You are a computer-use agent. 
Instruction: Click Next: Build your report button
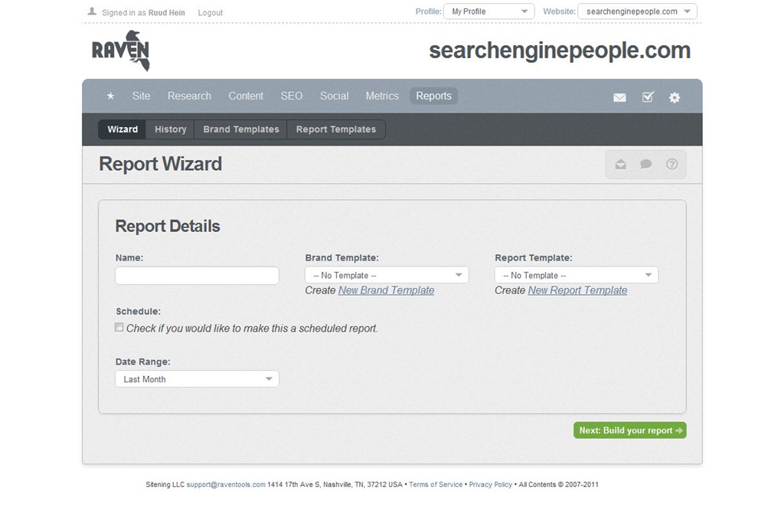click(x=629, y=430)
